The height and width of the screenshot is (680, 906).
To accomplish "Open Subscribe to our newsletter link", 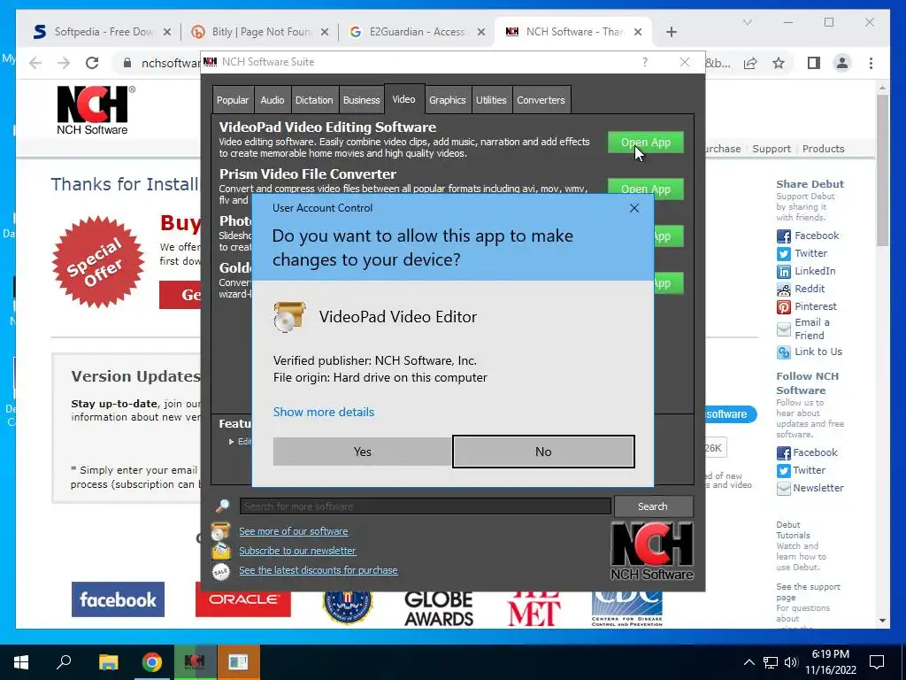I will pos(297,551).
